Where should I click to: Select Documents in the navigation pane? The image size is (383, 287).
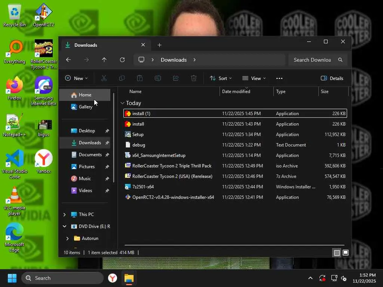point(90,155)
